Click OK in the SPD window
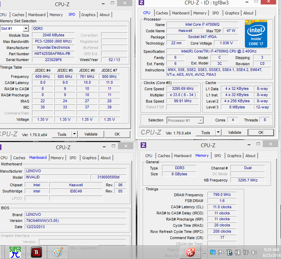Image resolution: width=281 pixels, height=259 pixels. point(117,134)
